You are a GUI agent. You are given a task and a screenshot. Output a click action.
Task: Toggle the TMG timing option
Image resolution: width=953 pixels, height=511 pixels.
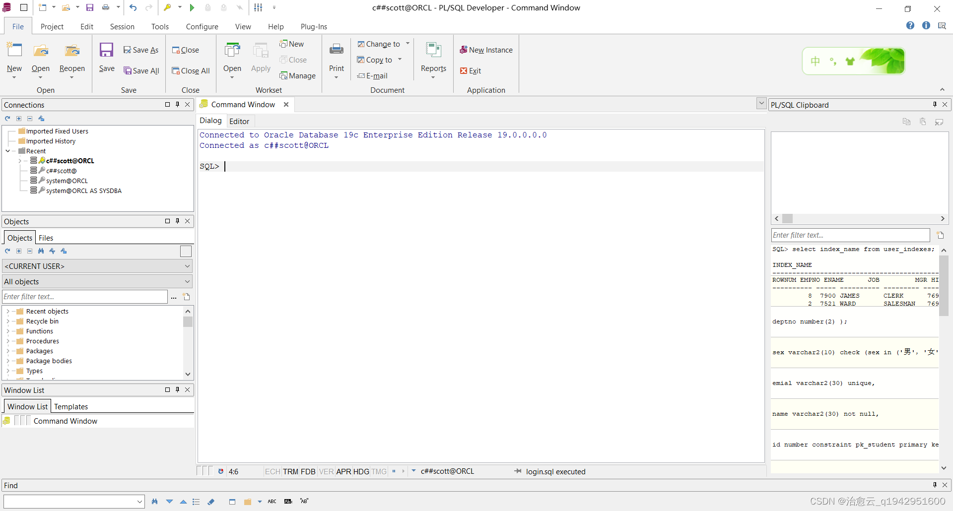coord(379,471)
